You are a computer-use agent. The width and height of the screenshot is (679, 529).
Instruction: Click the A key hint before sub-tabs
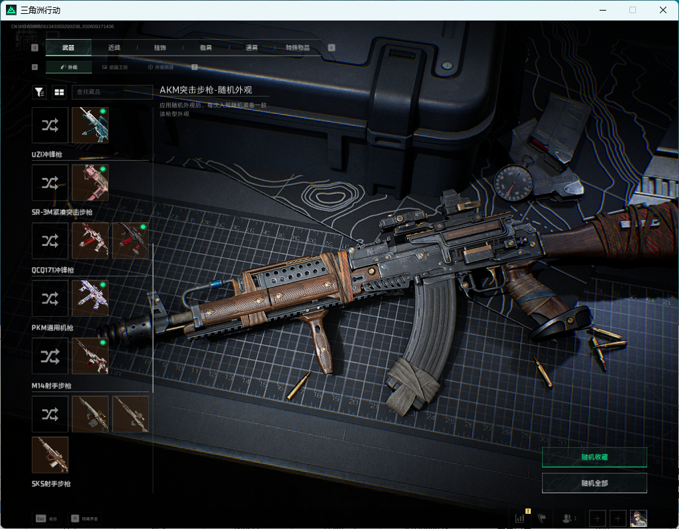[34, 67]
